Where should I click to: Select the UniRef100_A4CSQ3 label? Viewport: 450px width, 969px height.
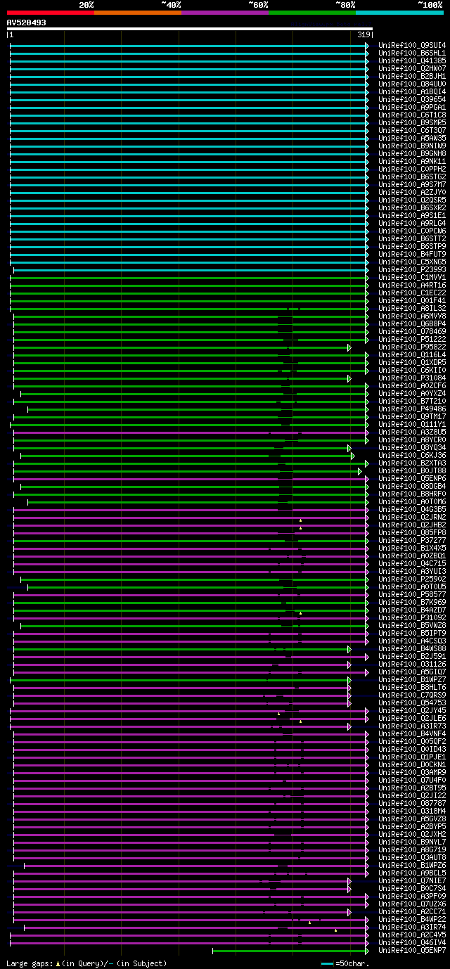pyautogui.click(x=412, y=641)
